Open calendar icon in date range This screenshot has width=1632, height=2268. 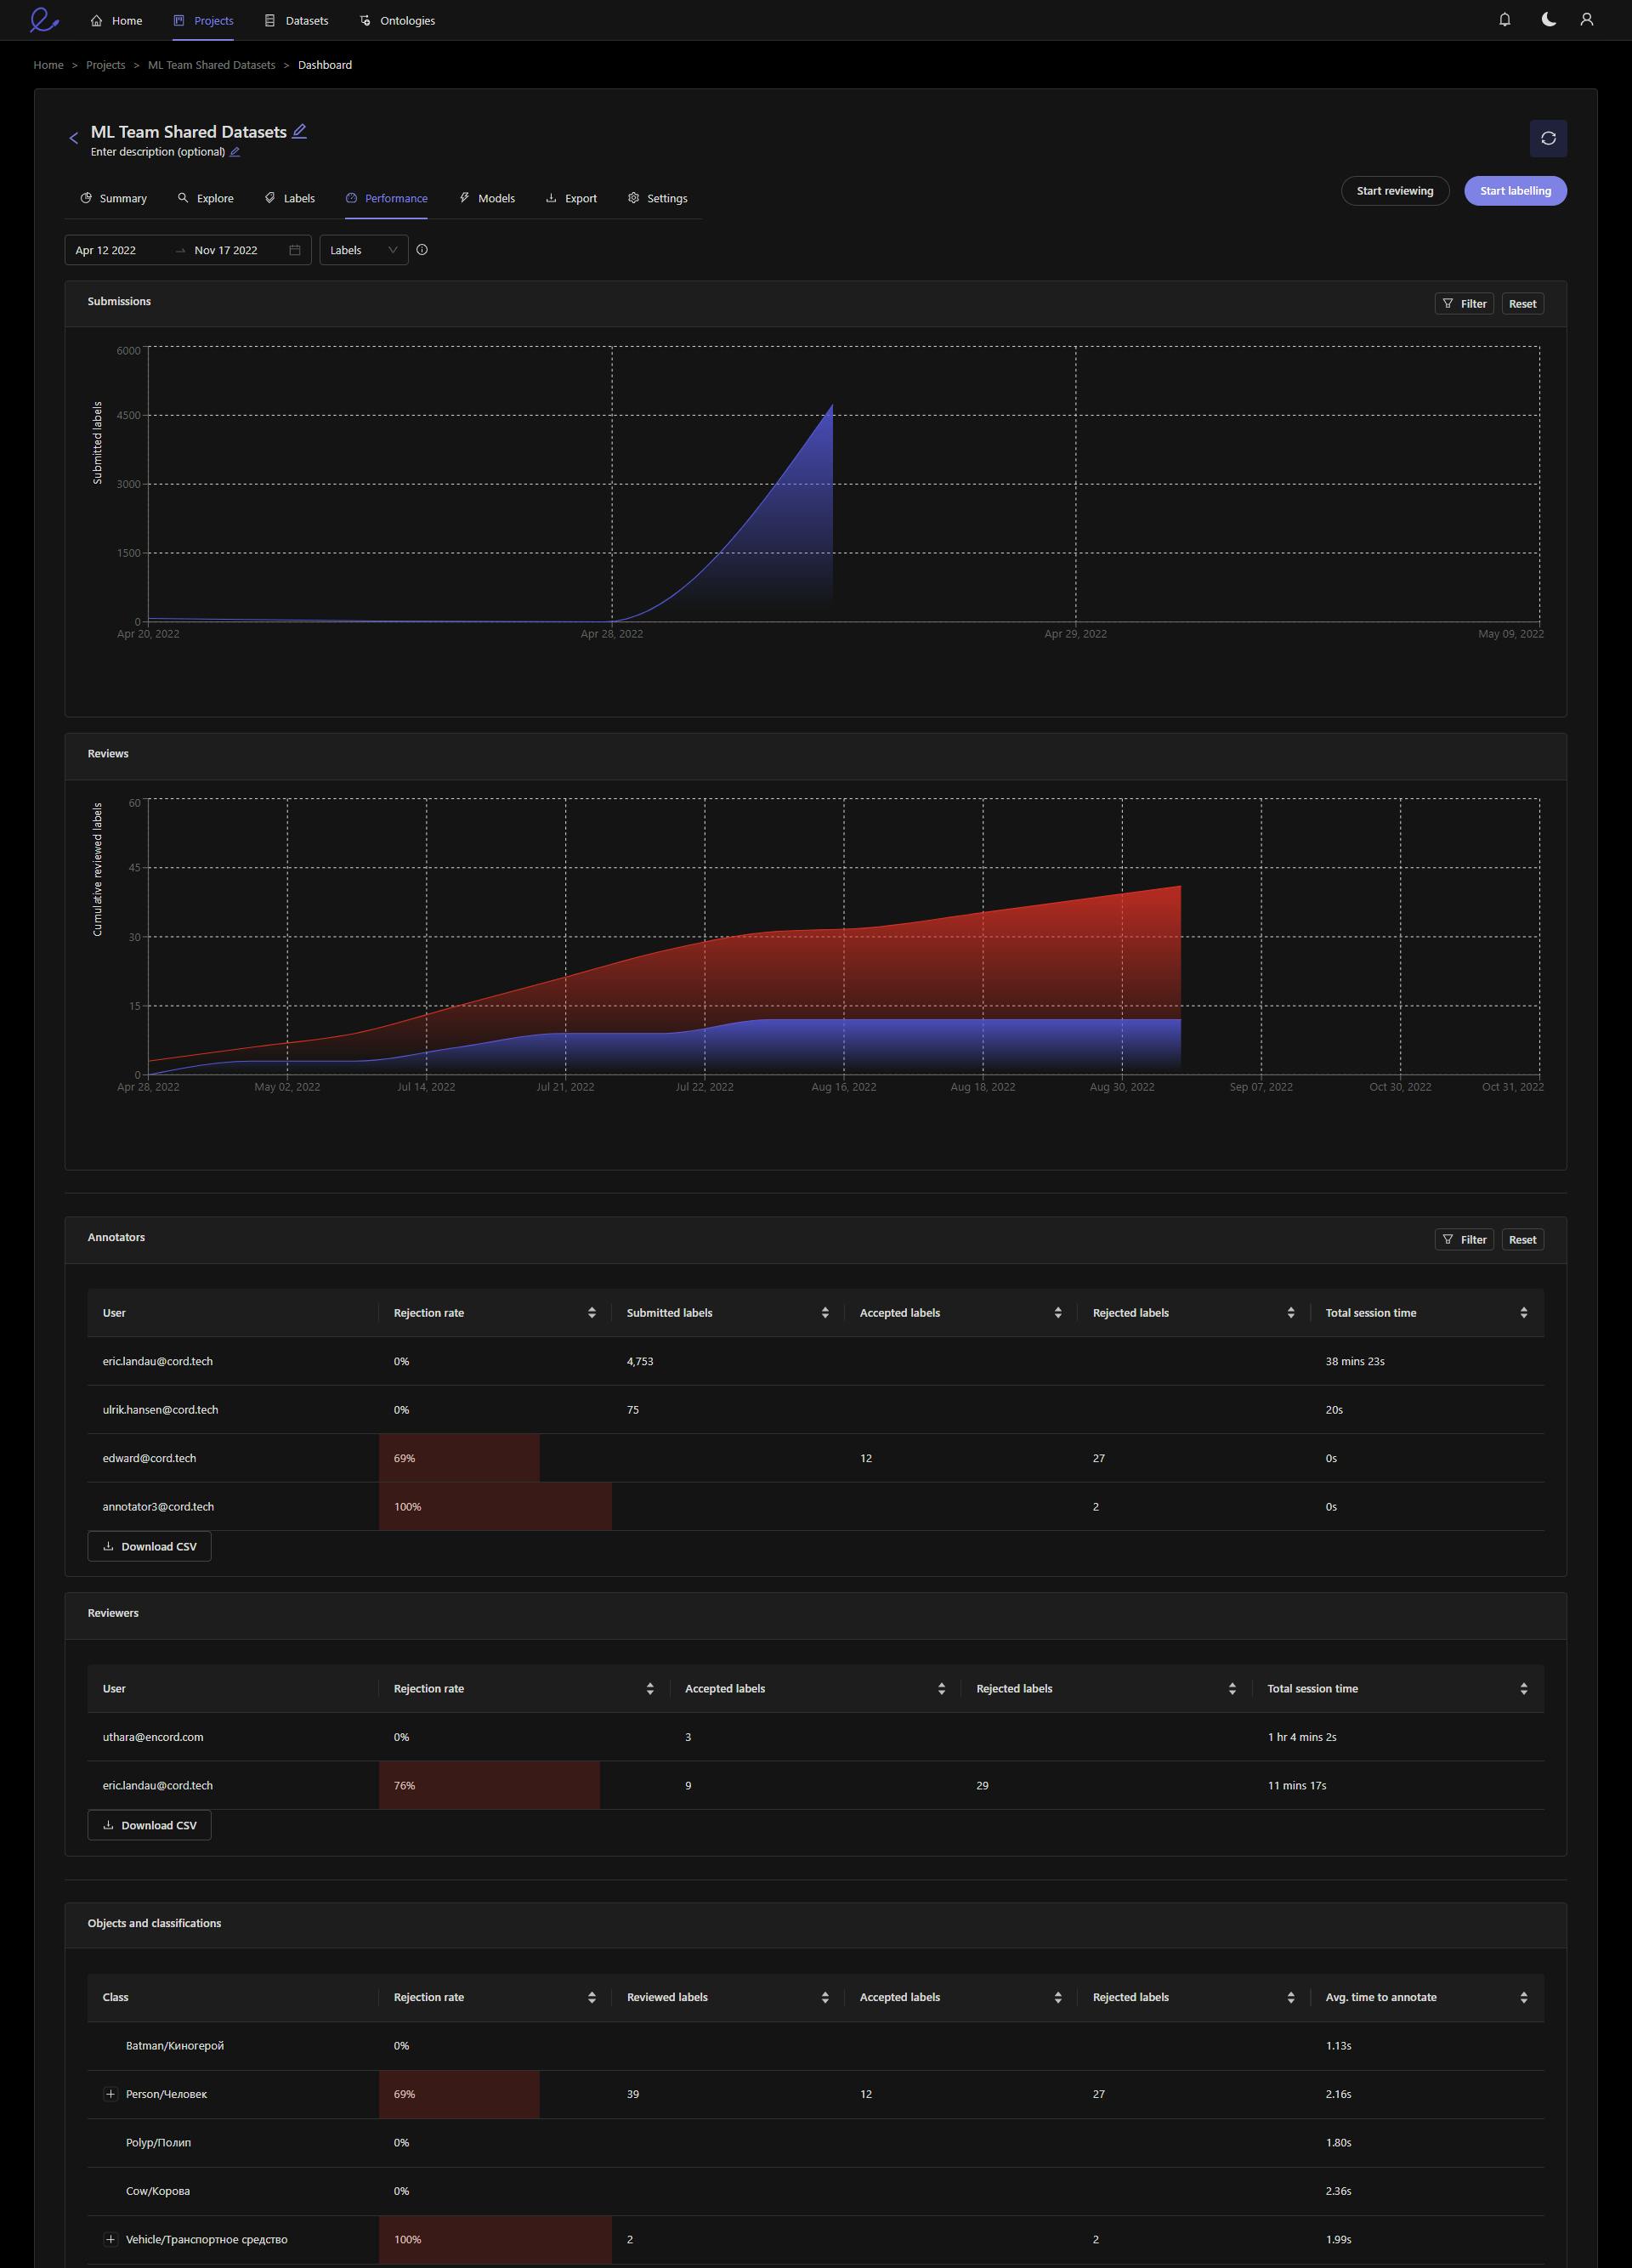click(x=295, y=250)
